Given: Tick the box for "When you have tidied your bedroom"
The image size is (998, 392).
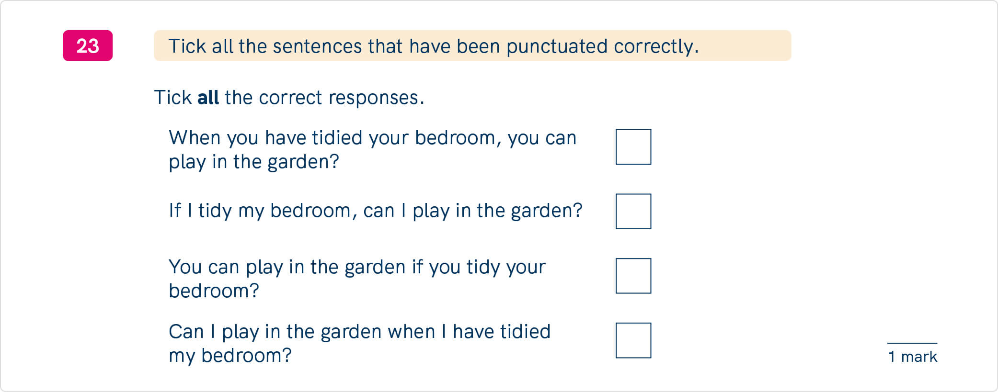Looking at the screenshot, I should pyautogui.click(x=633, y=147).
